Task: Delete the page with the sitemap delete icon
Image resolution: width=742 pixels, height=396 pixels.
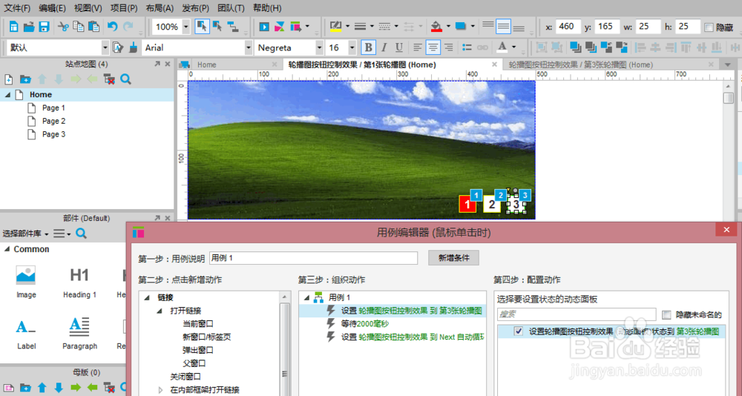Action: 109,79
